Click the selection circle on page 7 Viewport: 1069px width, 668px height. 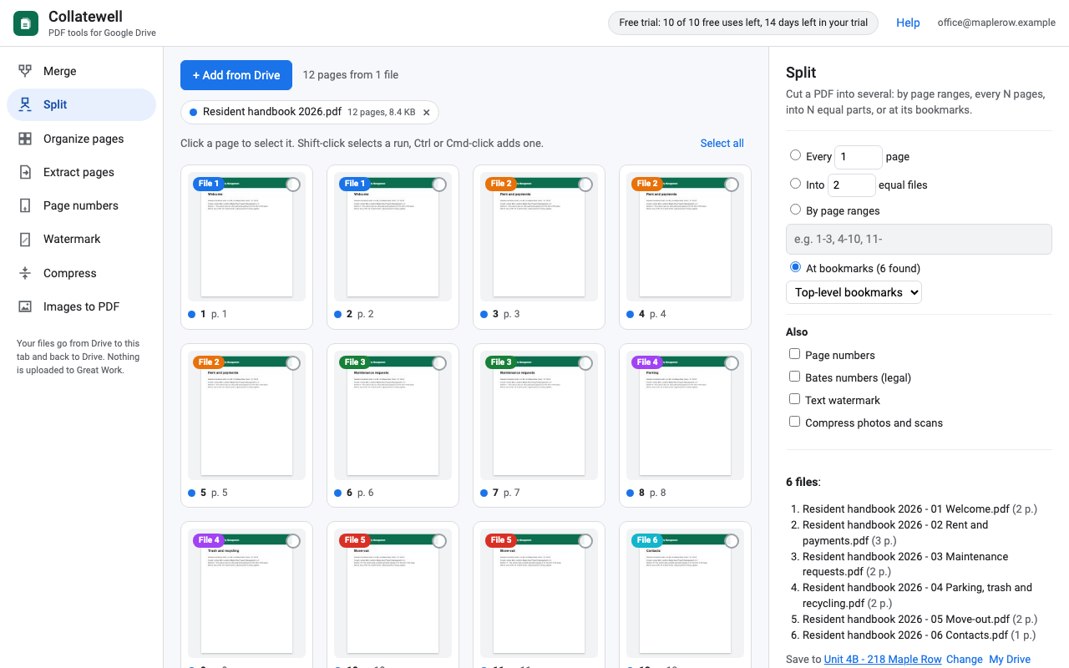(585, 363)
